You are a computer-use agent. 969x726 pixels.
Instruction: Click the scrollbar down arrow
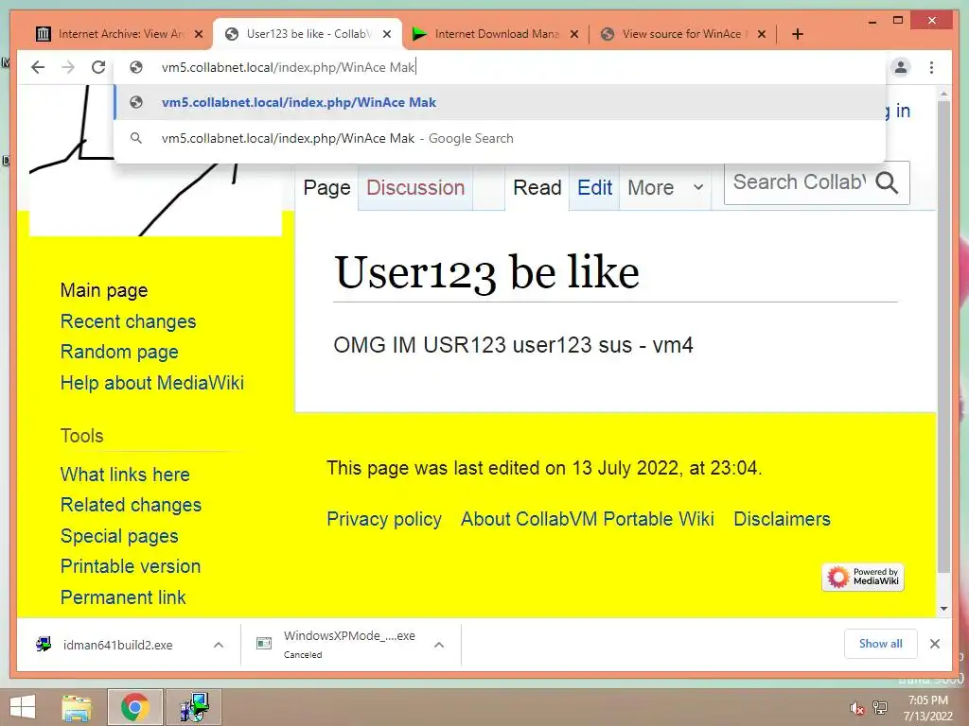(x=943, y=609)
